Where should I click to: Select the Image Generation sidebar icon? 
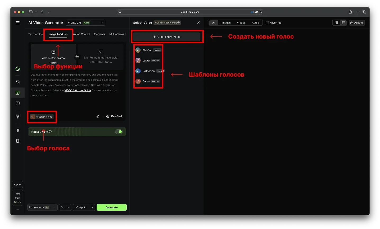tap(17, 82)
